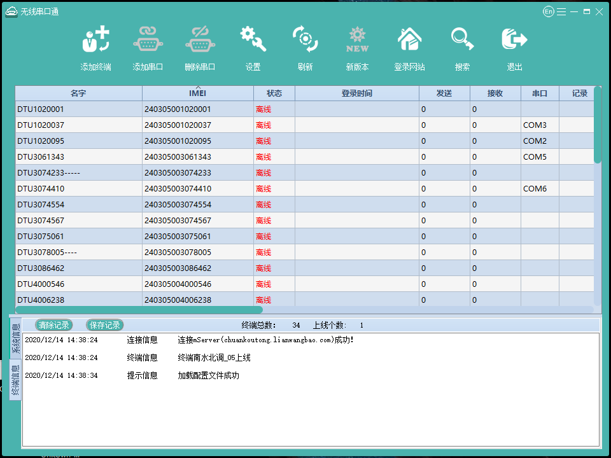The height and width of the screenshot is (458, 611).
Task: Click the 终端总数 count label
Action: (259, 325)
